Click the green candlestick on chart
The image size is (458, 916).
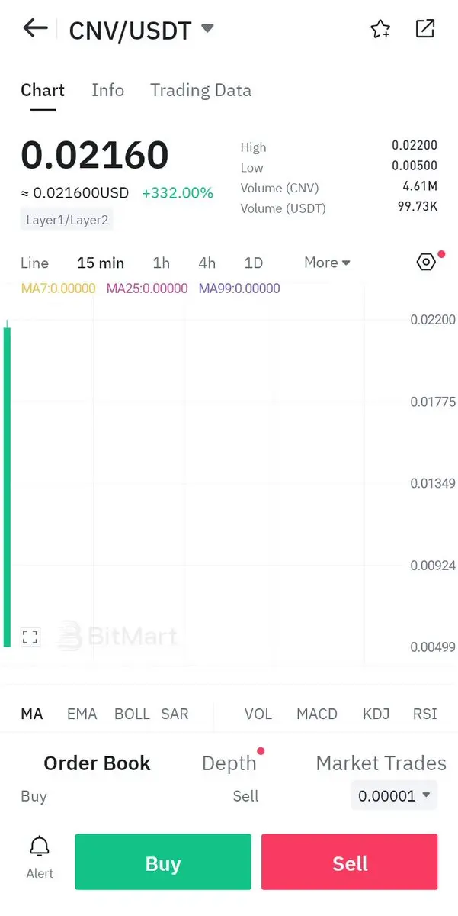click(x=8, y=484)
